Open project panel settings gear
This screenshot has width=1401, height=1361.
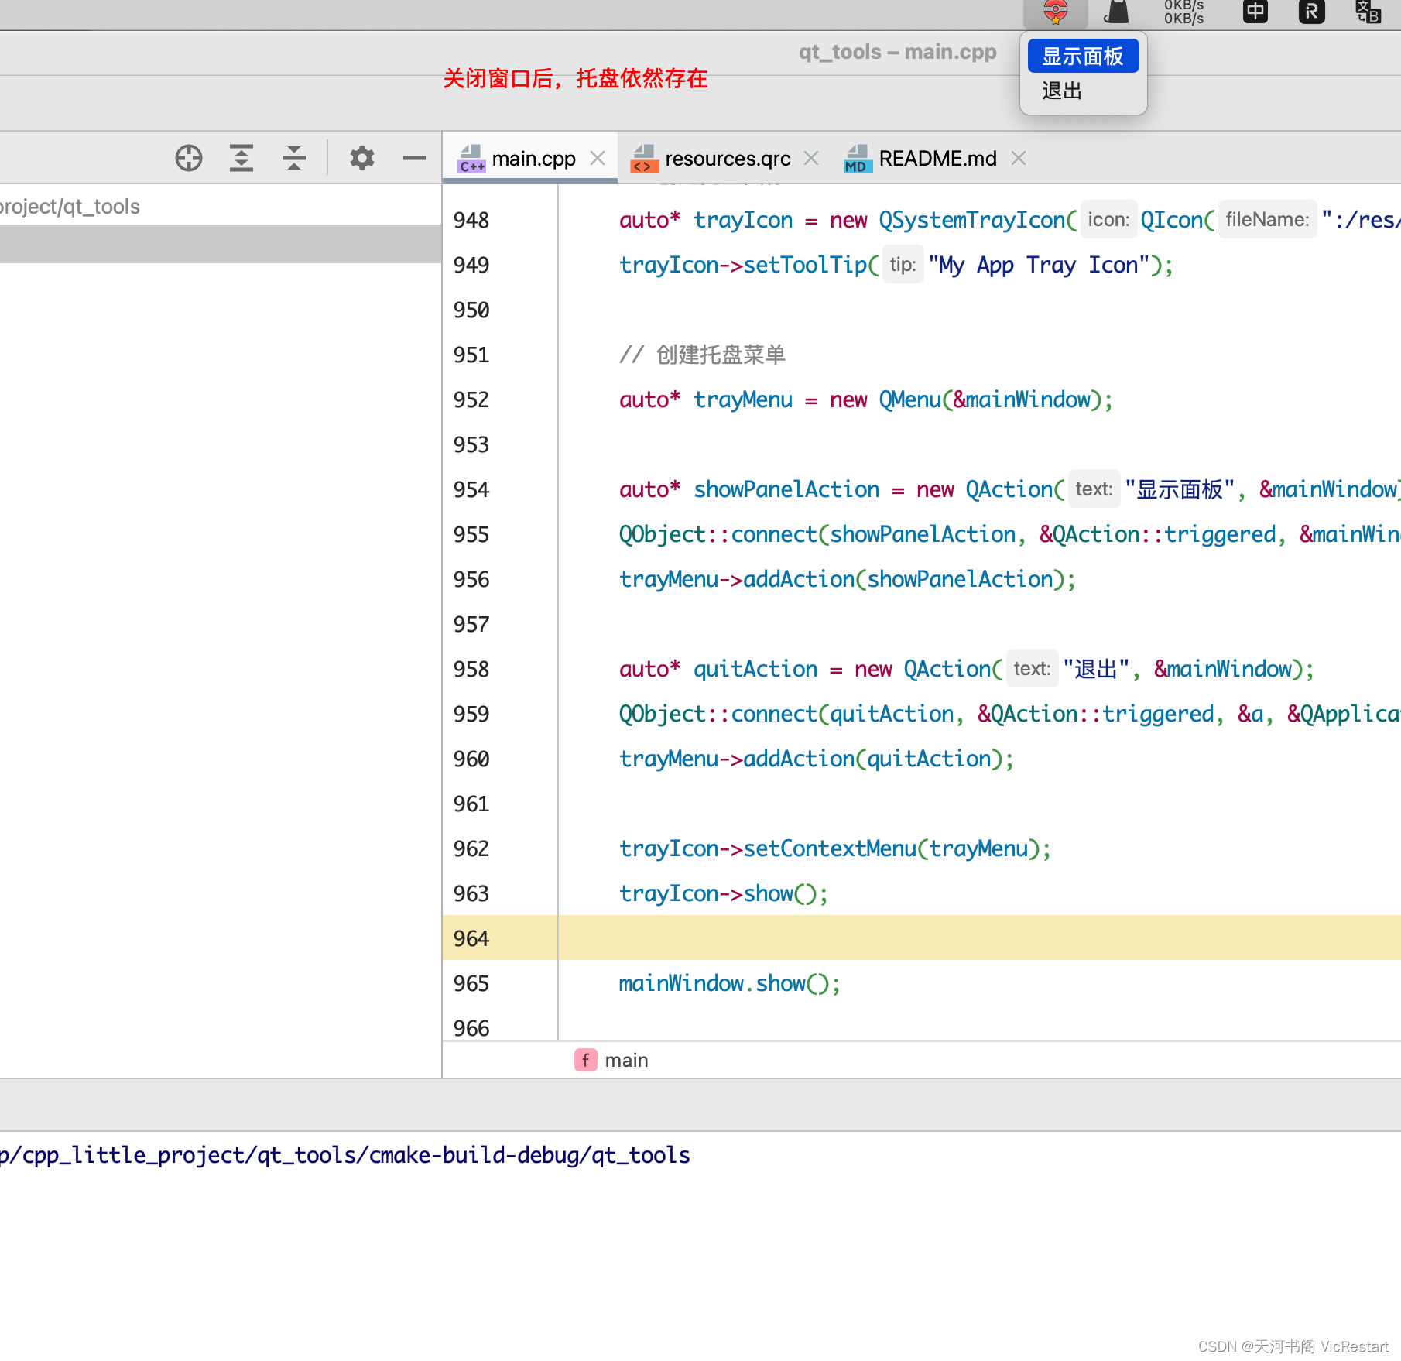click(x=361, y=158)
